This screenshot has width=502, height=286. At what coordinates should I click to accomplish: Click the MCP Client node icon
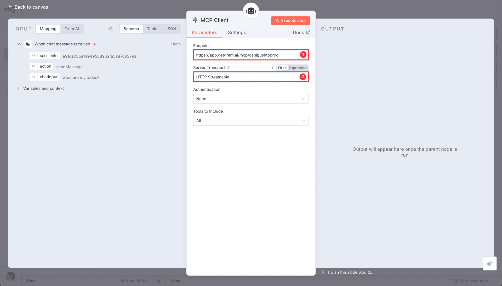point(195,20)
